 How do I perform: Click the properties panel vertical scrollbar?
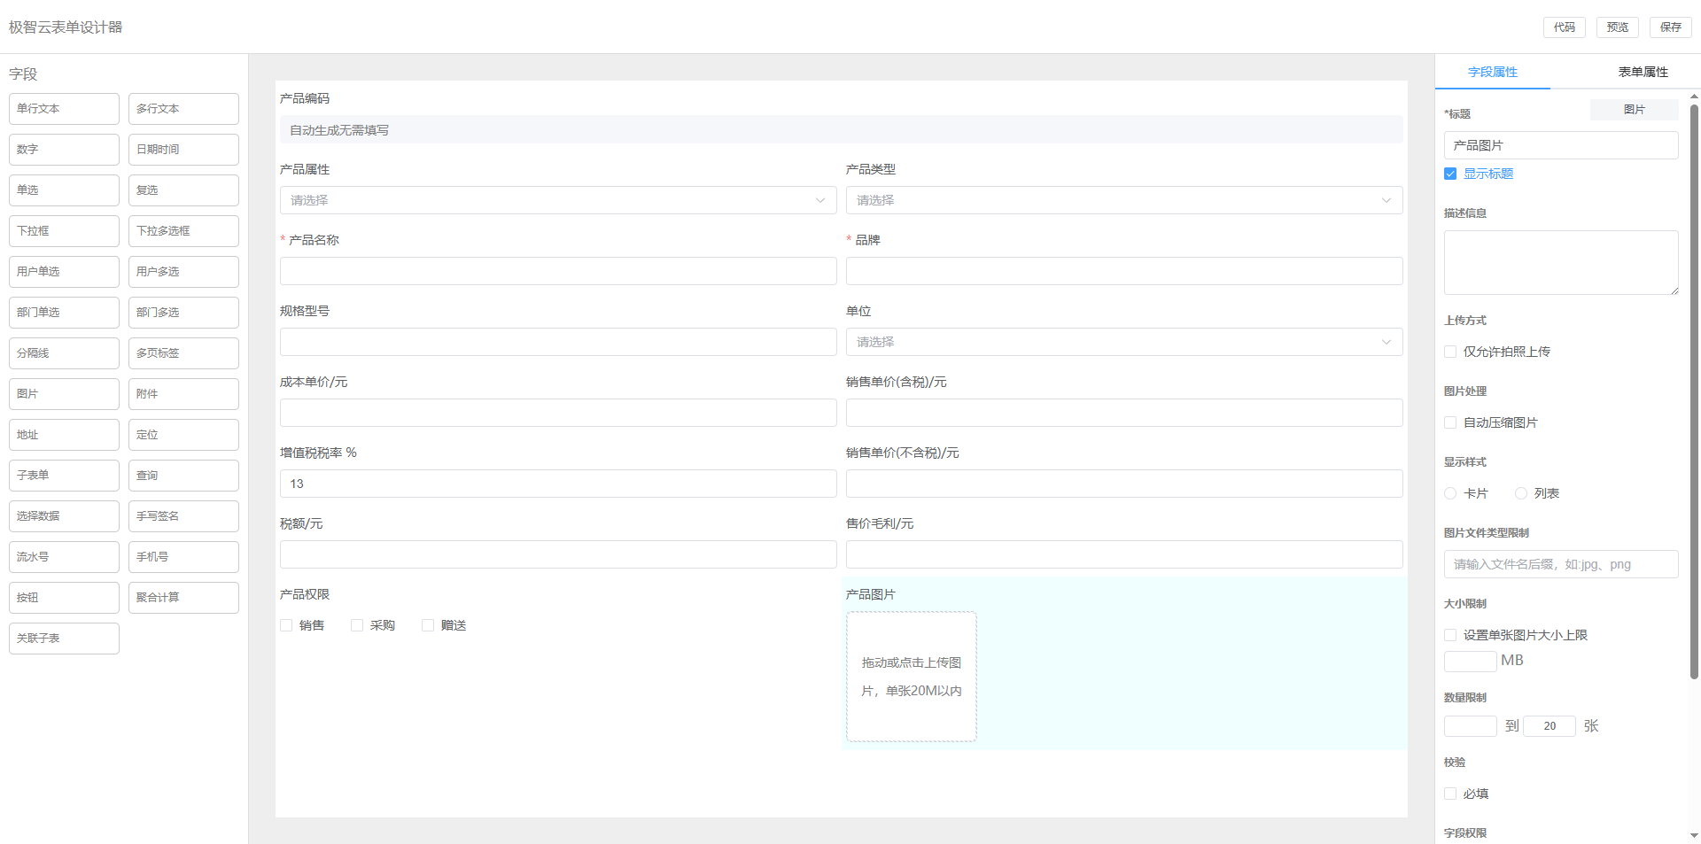[x=1694, y=390]
